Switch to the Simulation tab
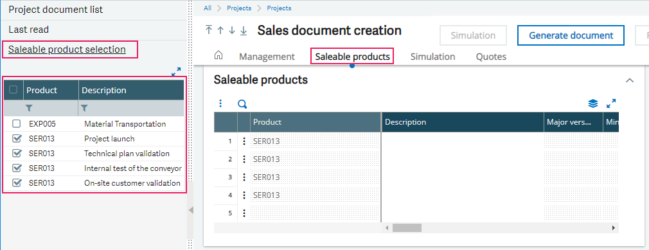 [432, 57]
